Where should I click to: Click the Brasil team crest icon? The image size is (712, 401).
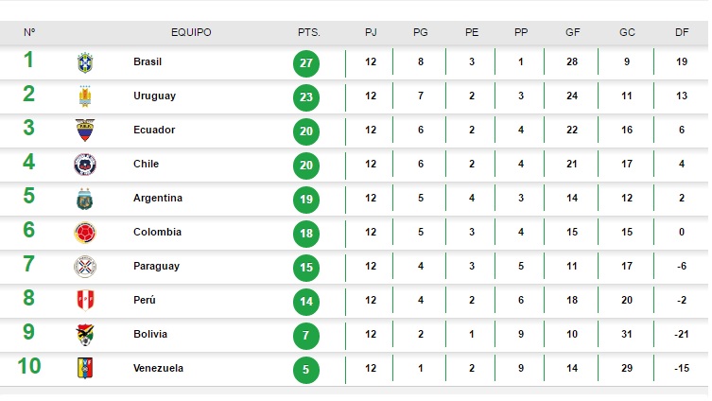(x=85, y=62)
